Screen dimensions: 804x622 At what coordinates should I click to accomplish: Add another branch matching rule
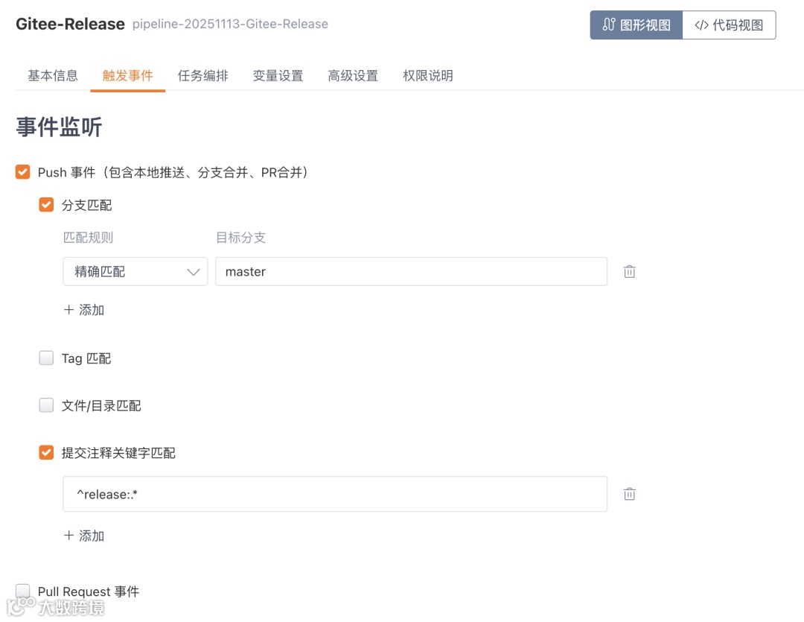pyautogui.click(x=83, y=310)
